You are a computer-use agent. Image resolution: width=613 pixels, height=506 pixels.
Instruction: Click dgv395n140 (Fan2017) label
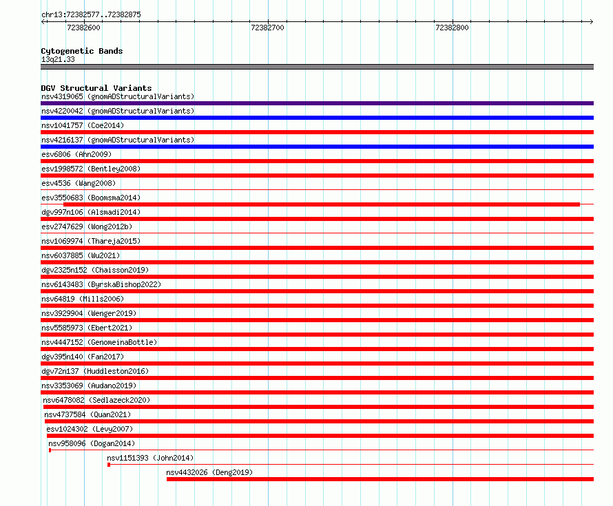[83, 357]
